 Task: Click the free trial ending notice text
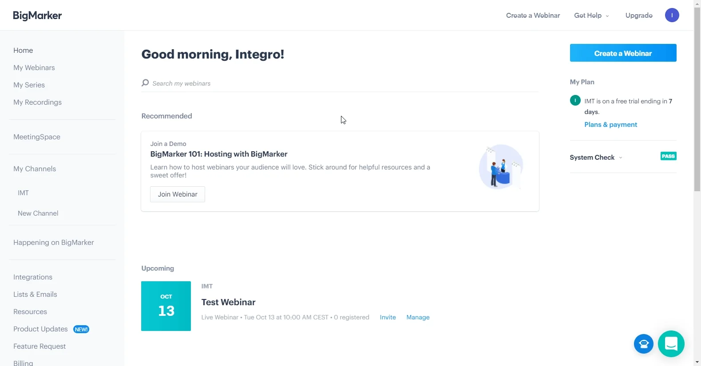628,106
